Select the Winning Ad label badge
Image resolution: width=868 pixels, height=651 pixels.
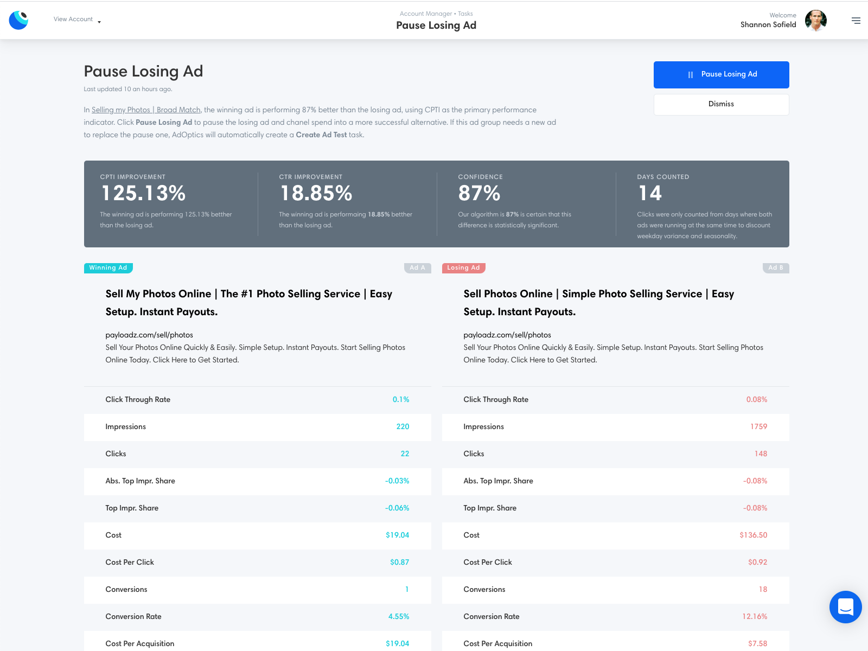(x=108, y=268)
